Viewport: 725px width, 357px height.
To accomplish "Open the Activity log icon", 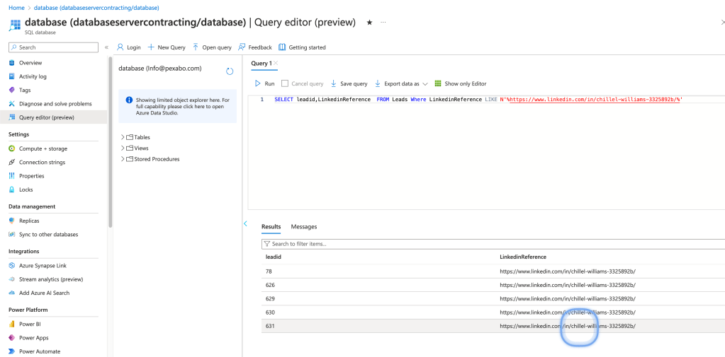I will point(11,76).
